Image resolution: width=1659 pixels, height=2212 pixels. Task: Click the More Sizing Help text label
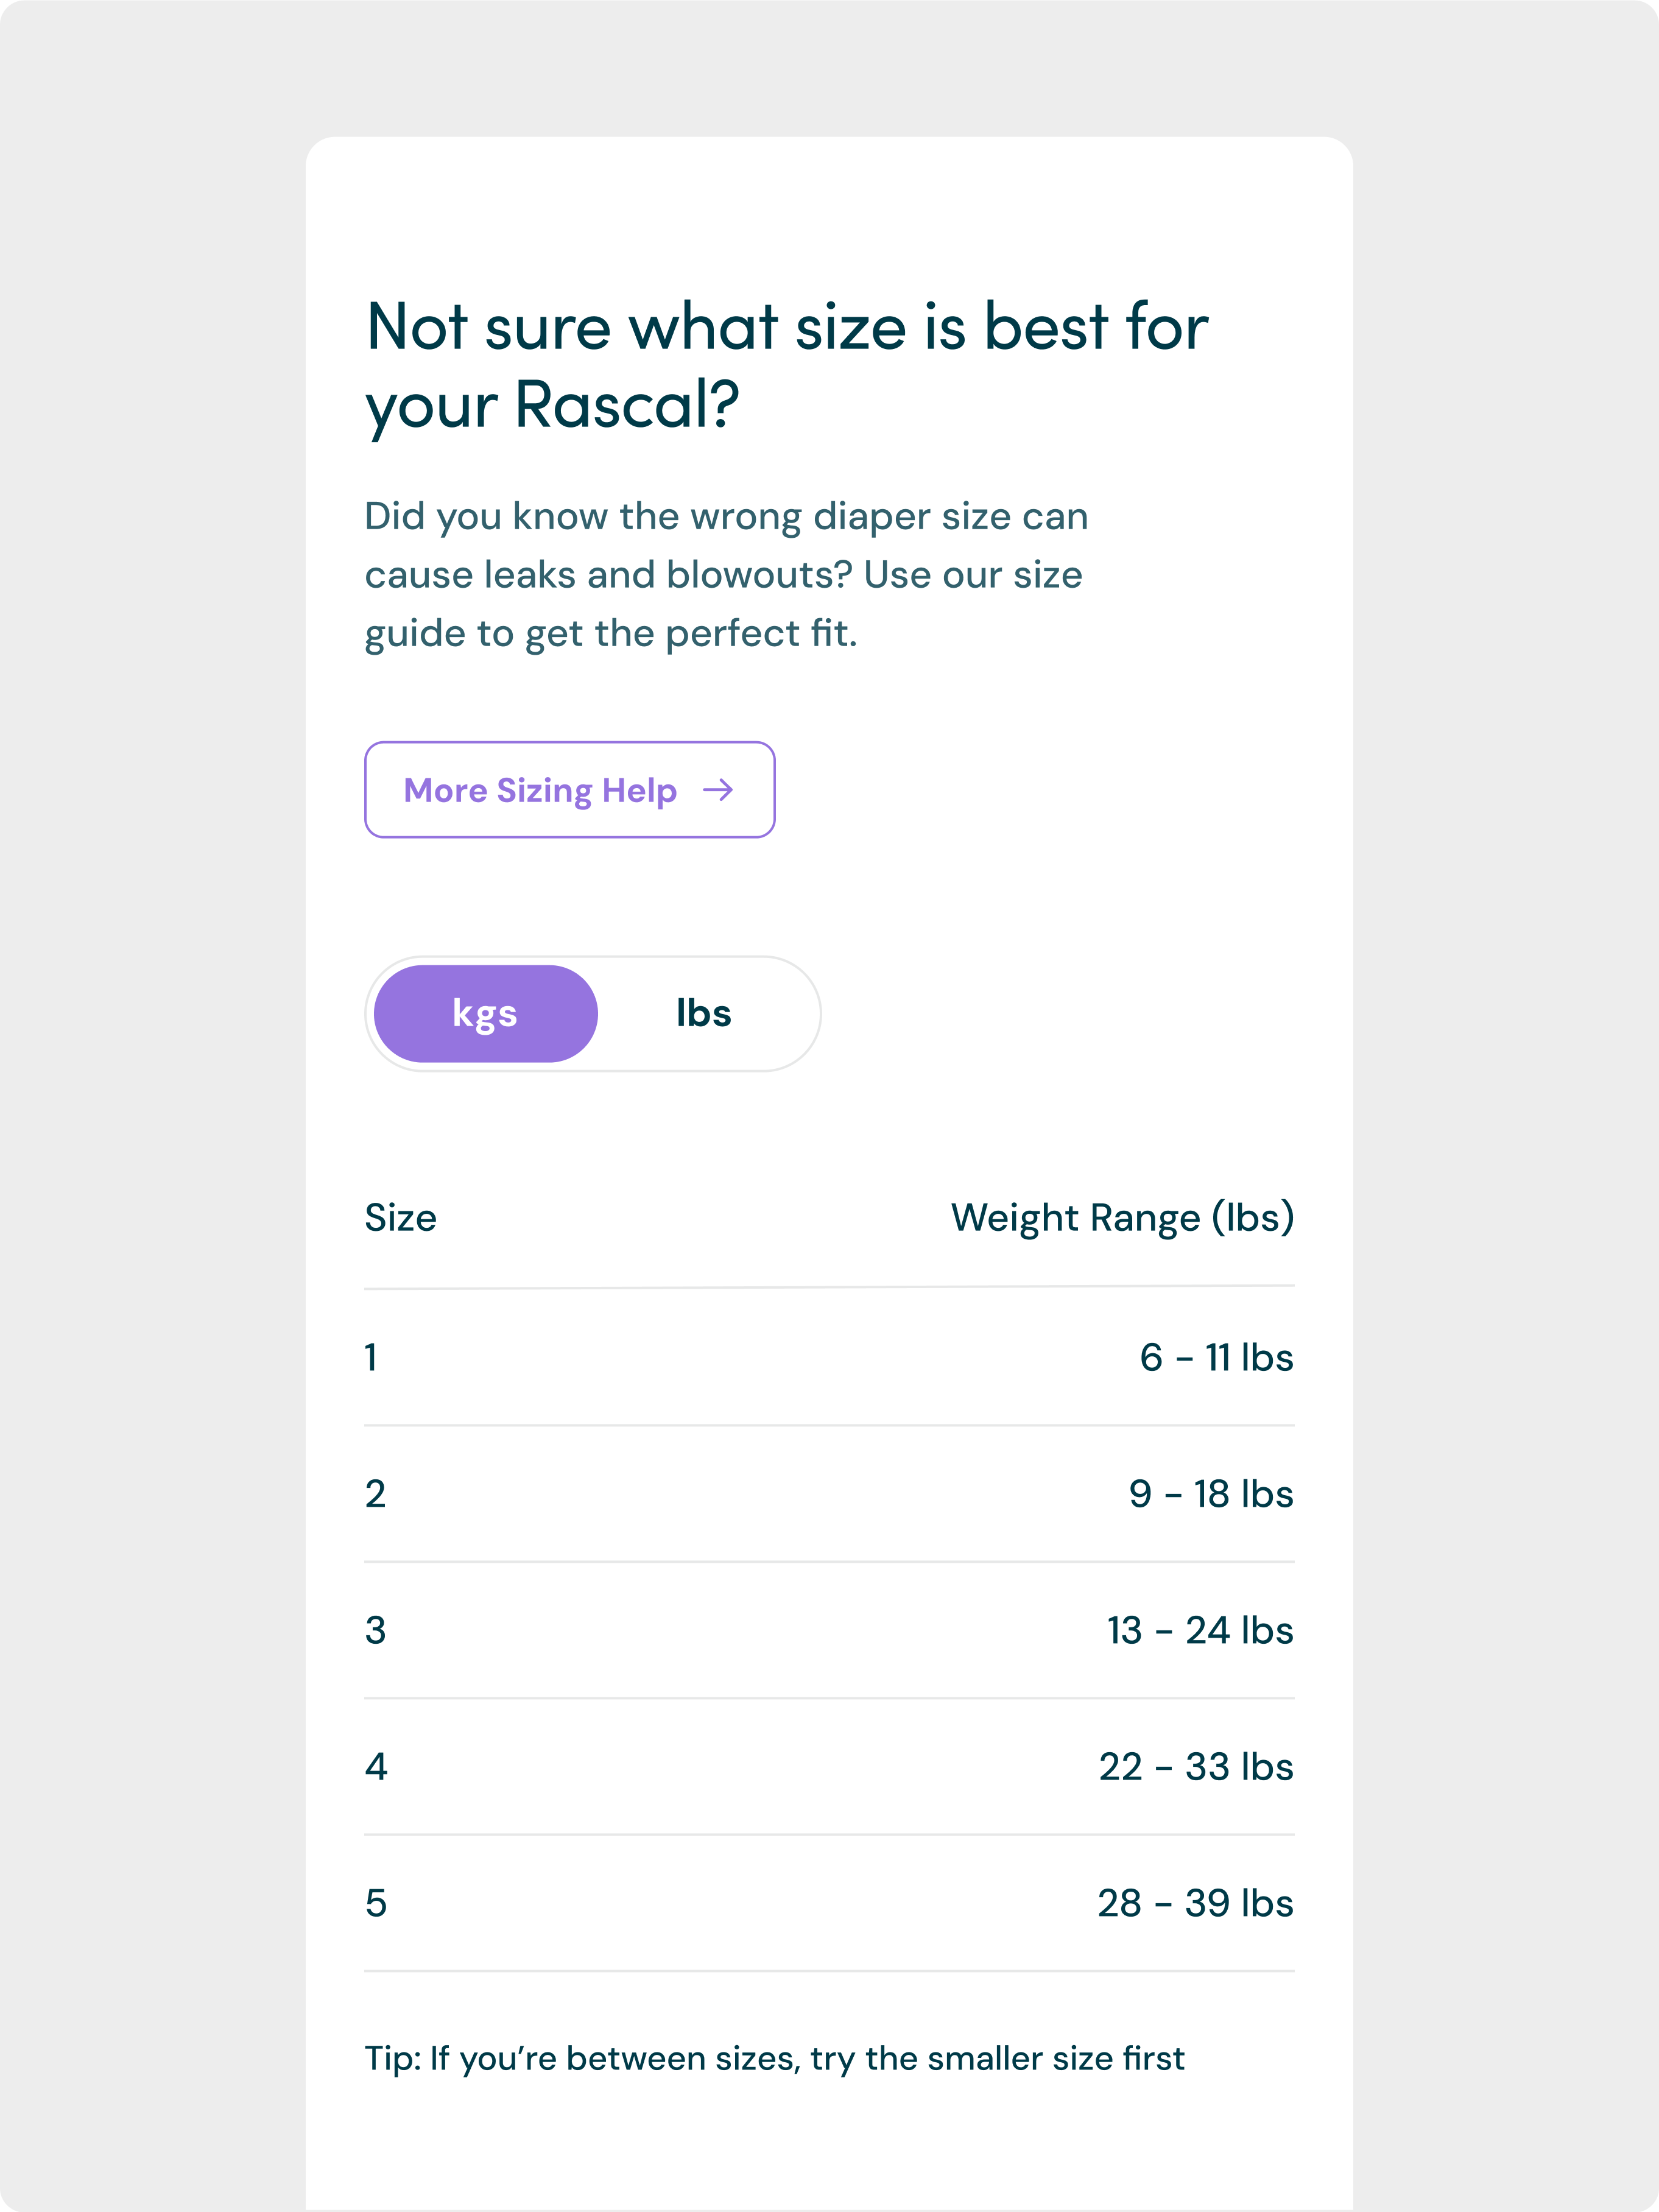pos(540,790)
